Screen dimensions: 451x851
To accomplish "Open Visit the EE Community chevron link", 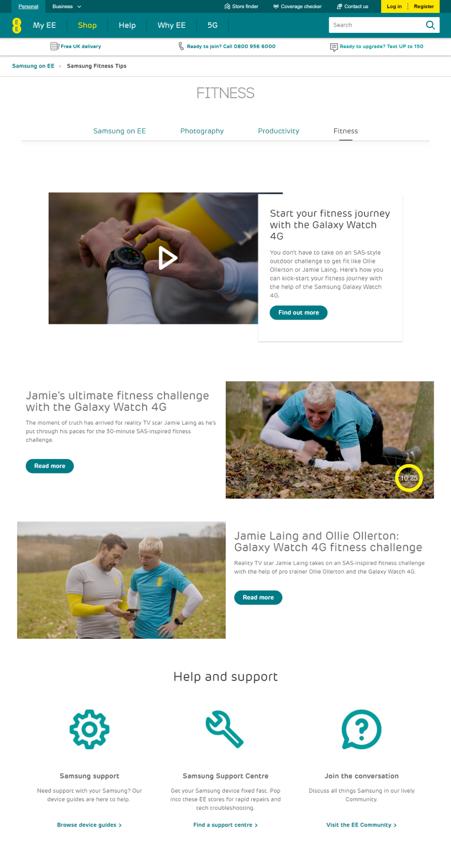I will point(361,825).
